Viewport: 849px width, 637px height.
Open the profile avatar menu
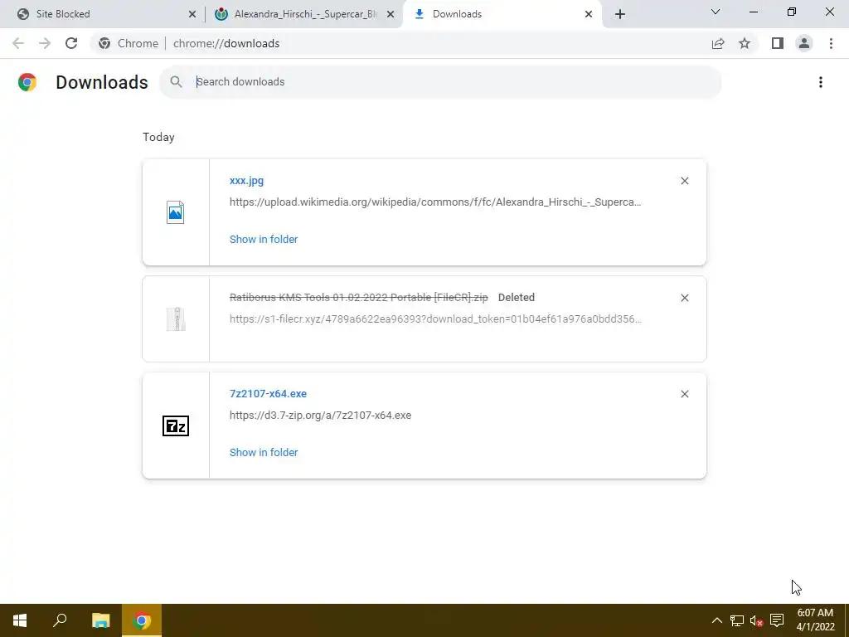pyautogui.click(x=804, y=43)
